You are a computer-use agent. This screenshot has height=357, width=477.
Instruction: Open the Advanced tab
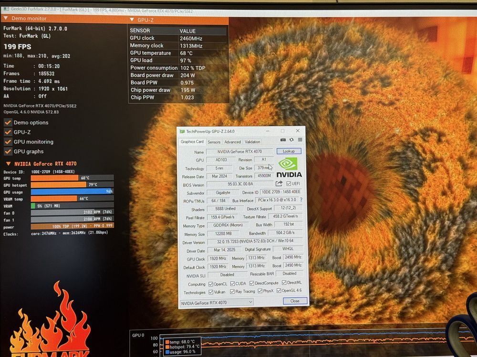click(x=232, y=142)
